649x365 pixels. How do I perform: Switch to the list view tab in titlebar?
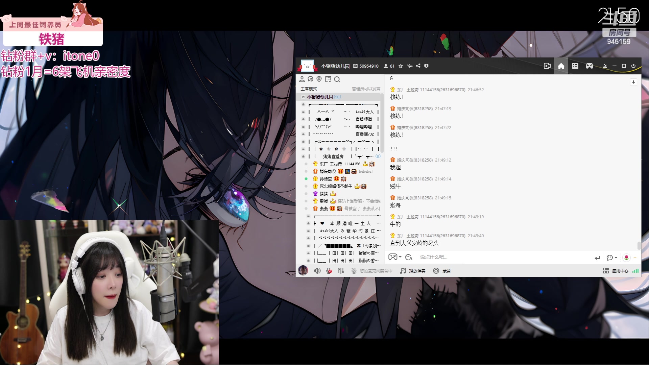point(575,66)
